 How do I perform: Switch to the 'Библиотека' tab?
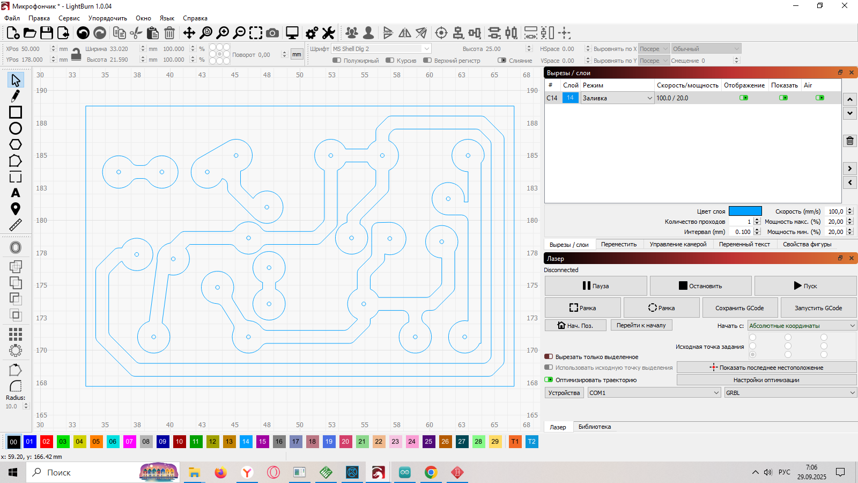[594, 427]
